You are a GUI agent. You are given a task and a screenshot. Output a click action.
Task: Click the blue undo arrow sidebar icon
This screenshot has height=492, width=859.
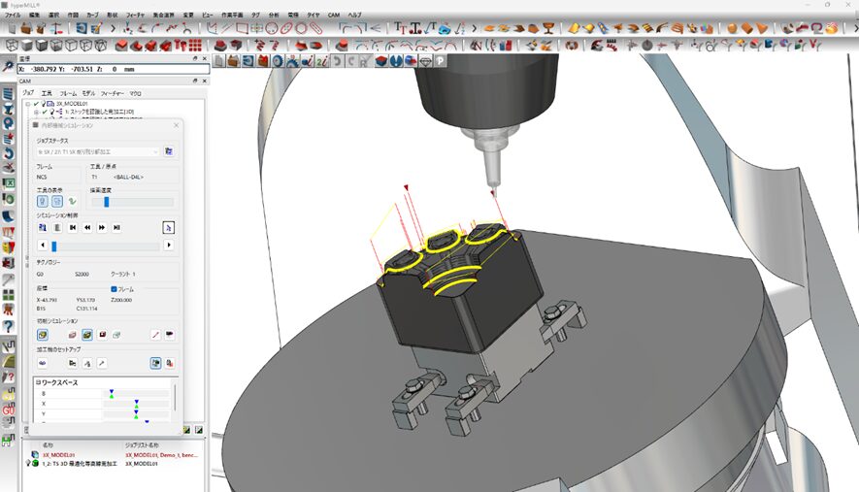click(x=9, y=153)
